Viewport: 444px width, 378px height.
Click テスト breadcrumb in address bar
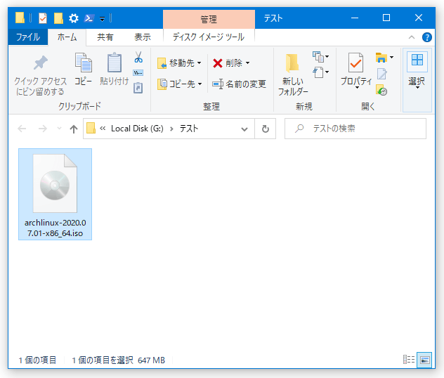(x=189, y=129)
